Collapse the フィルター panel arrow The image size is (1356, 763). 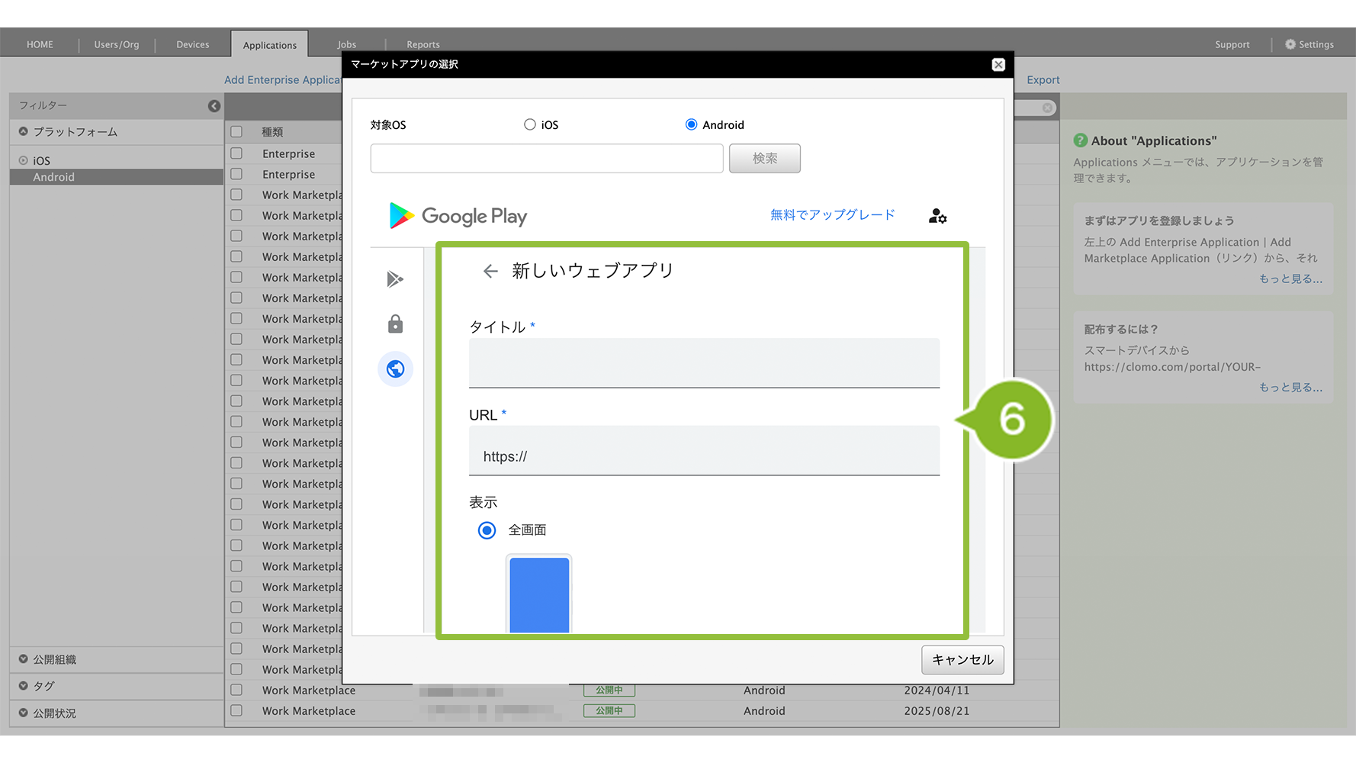(214, 106)
